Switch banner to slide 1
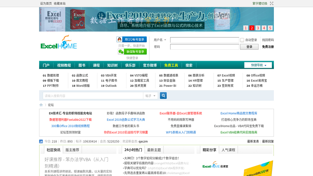Screen dimensions: 313x176 click(246, 28)
